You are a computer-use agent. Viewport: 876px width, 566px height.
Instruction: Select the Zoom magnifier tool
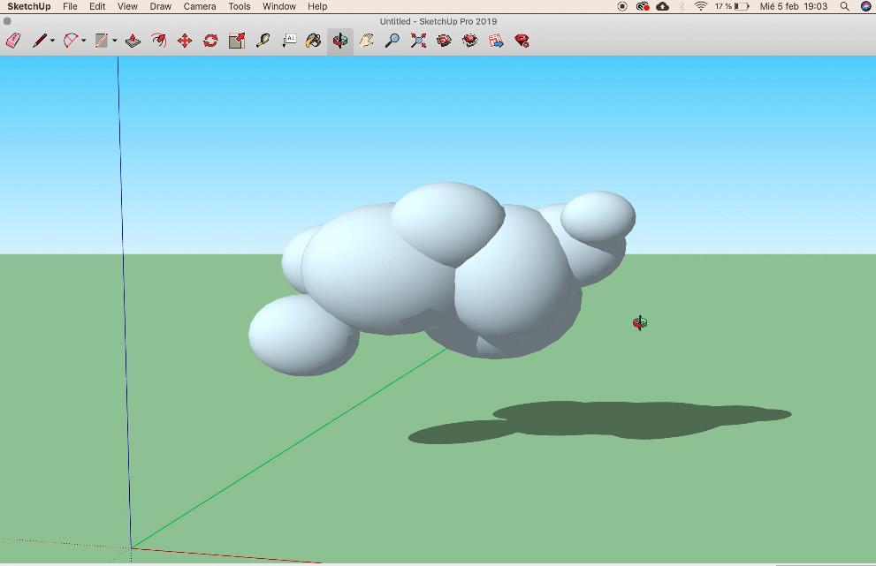point(392,41)
